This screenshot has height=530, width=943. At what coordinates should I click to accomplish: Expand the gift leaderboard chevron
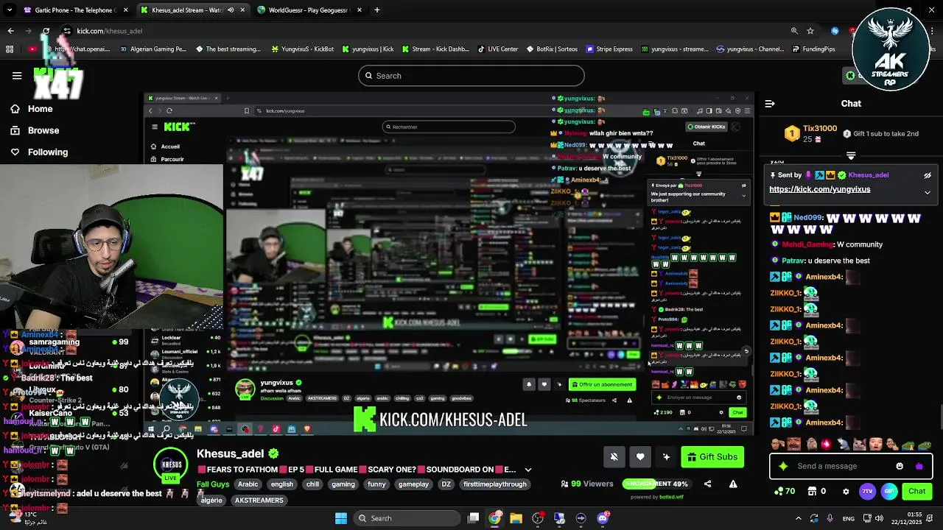851,156
